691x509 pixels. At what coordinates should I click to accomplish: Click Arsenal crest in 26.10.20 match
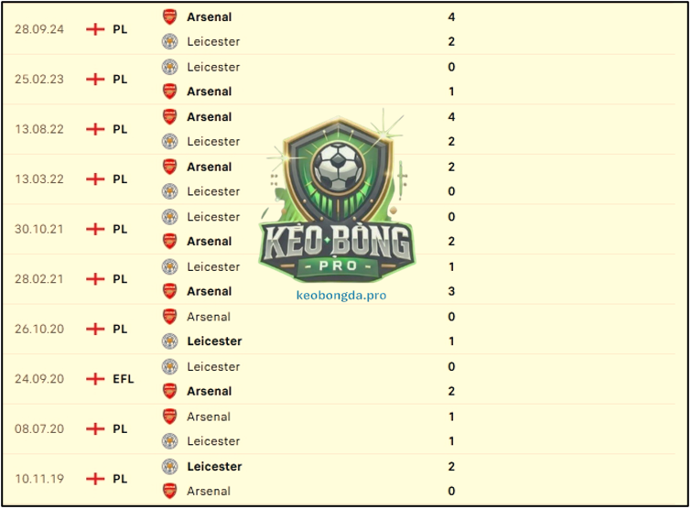click(169, 317)
